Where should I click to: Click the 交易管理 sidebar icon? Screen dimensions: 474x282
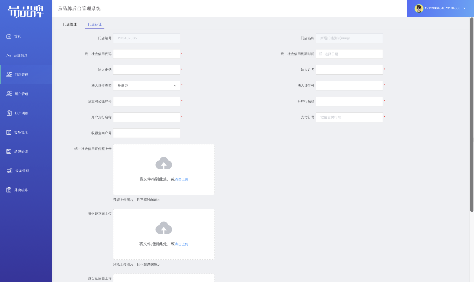coord(9,132)
